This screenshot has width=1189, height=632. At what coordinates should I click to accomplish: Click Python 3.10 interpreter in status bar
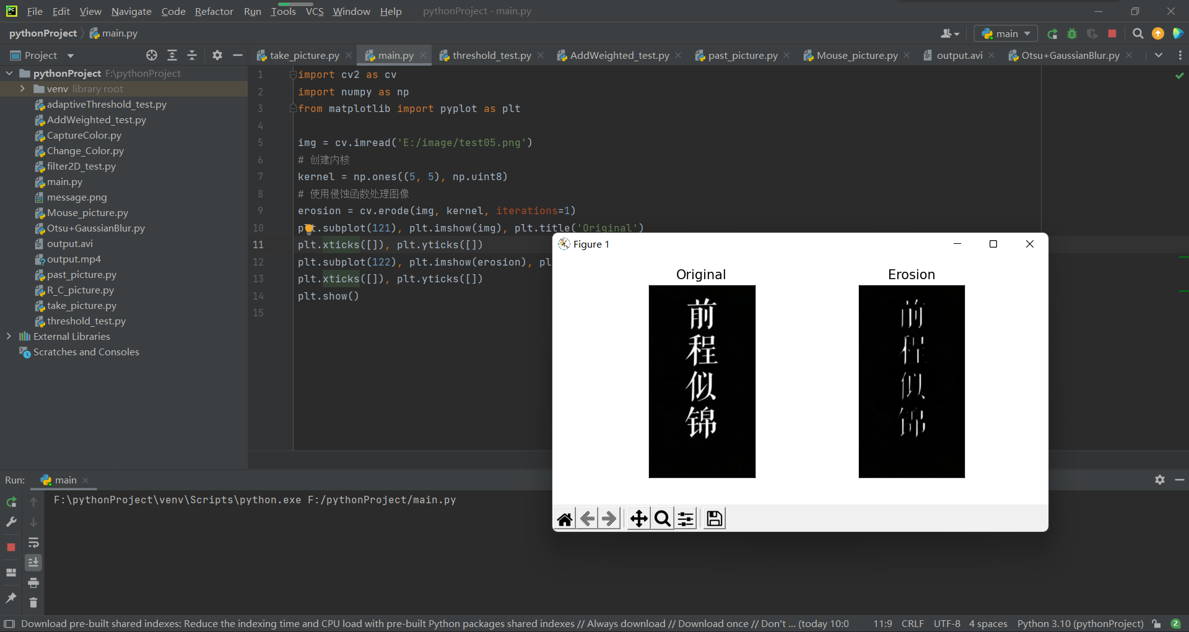(x=1080, y=623)
